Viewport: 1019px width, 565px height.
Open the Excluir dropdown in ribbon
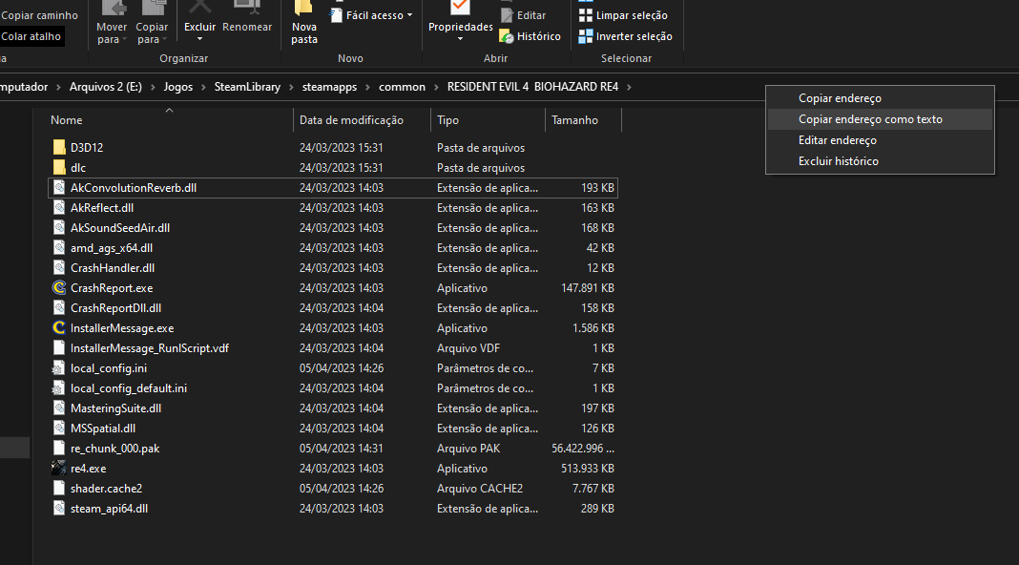tap(199, 39)
